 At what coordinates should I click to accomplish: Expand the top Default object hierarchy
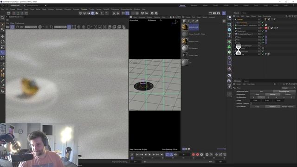point(234,19)
